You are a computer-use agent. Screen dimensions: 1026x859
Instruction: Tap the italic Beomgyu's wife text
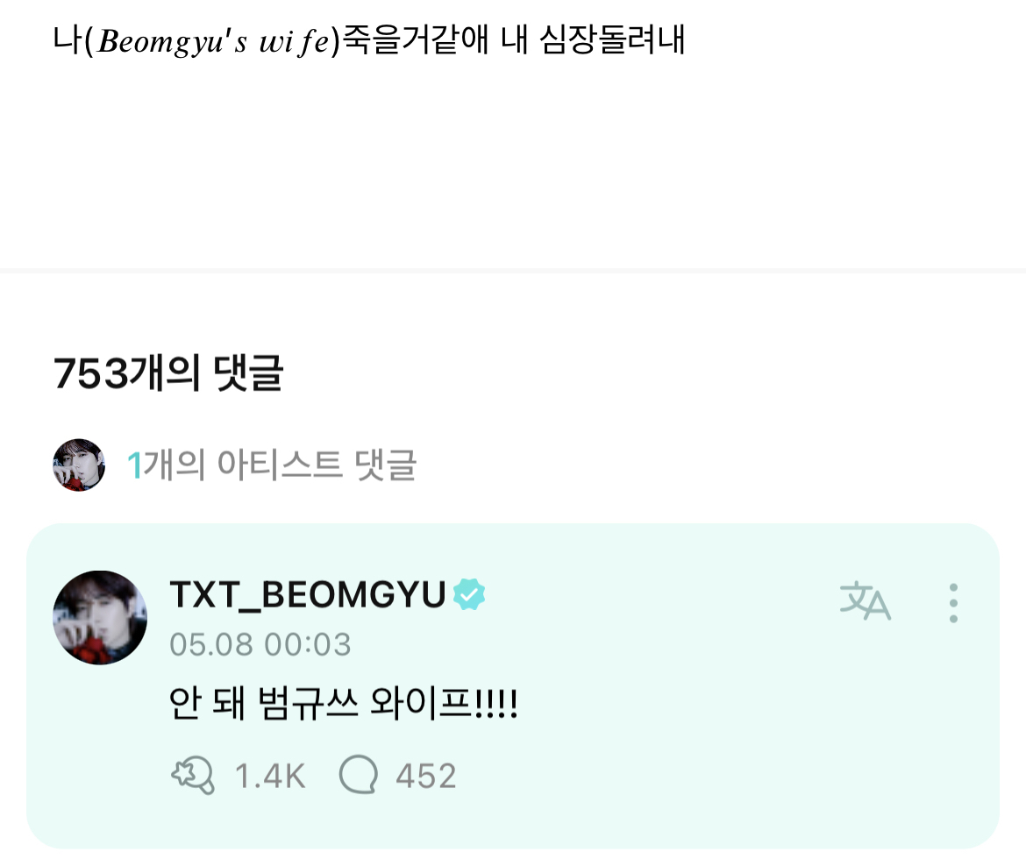click(213, 42)
